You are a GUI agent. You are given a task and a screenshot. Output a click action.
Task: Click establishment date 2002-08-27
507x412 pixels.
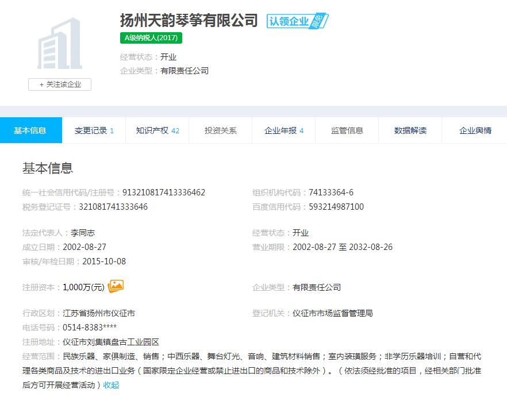pyautogui.click(x=84, y=247)
